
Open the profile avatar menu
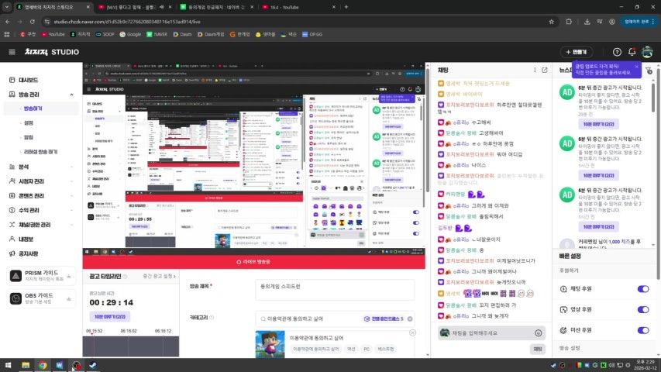coord(647,52)
